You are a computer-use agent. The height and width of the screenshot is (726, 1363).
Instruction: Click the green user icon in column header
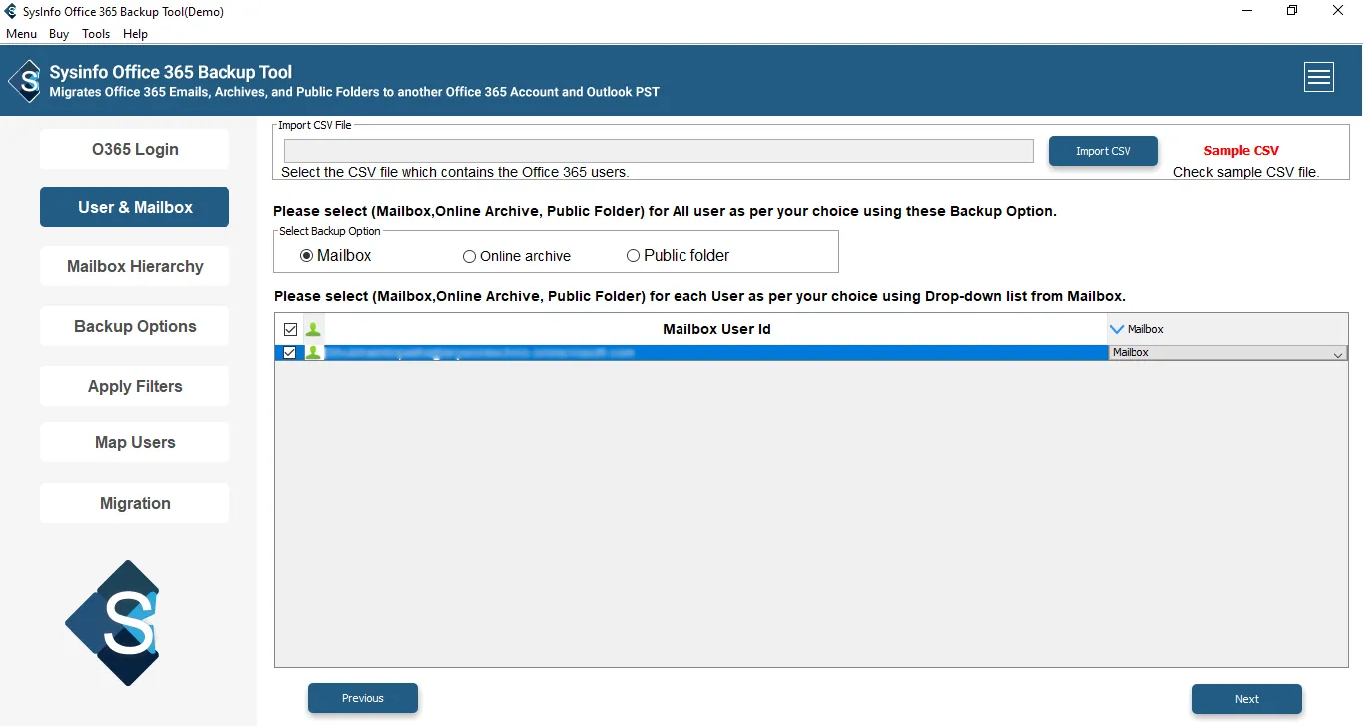pyautogui.click(x=314, y=329)
